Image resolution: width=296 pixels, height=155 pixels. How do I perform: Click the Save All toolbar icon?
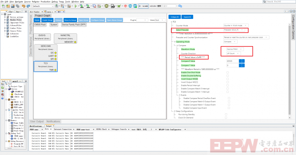coord(17,6)
